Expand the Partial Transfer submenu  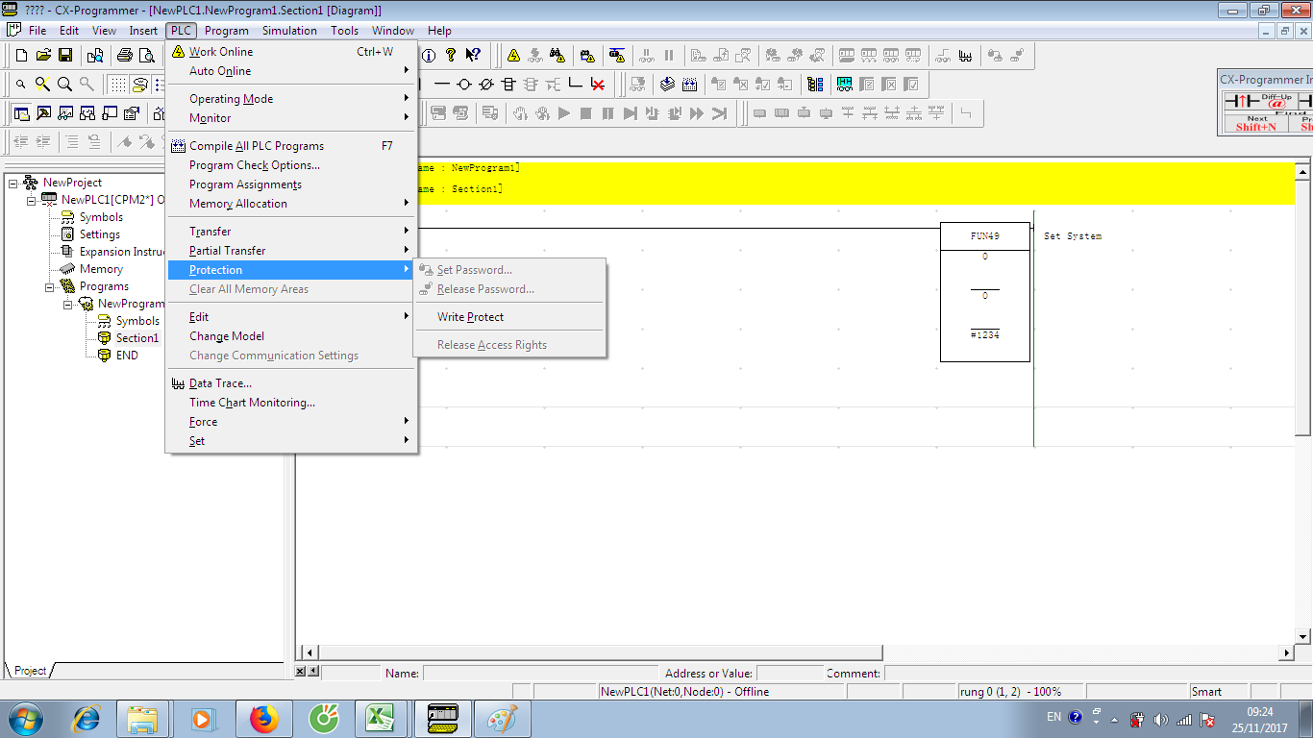[x=291, y=251]
